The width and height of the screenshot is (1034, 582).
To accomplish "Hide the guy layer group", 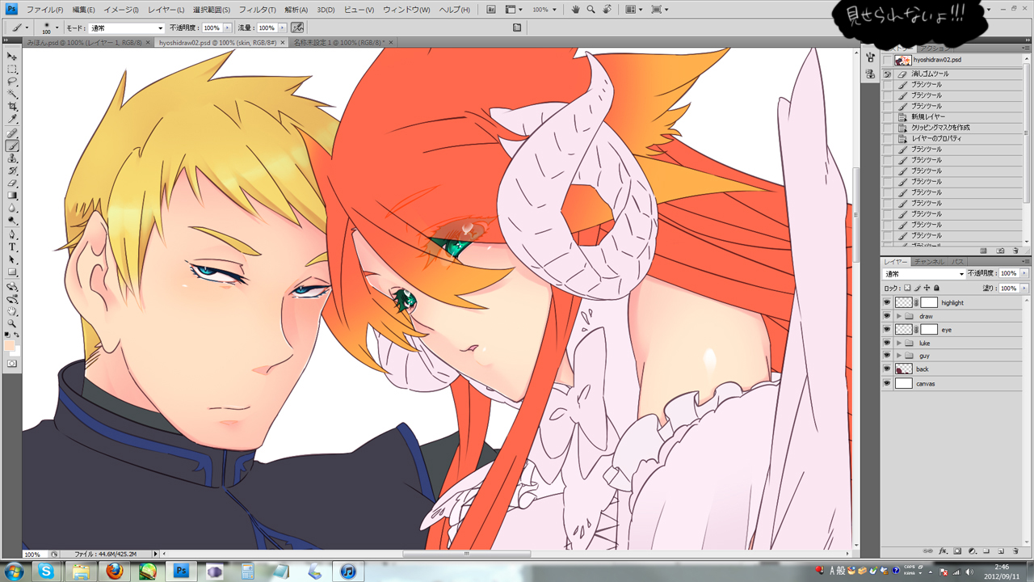I will [x=887, y=356].
